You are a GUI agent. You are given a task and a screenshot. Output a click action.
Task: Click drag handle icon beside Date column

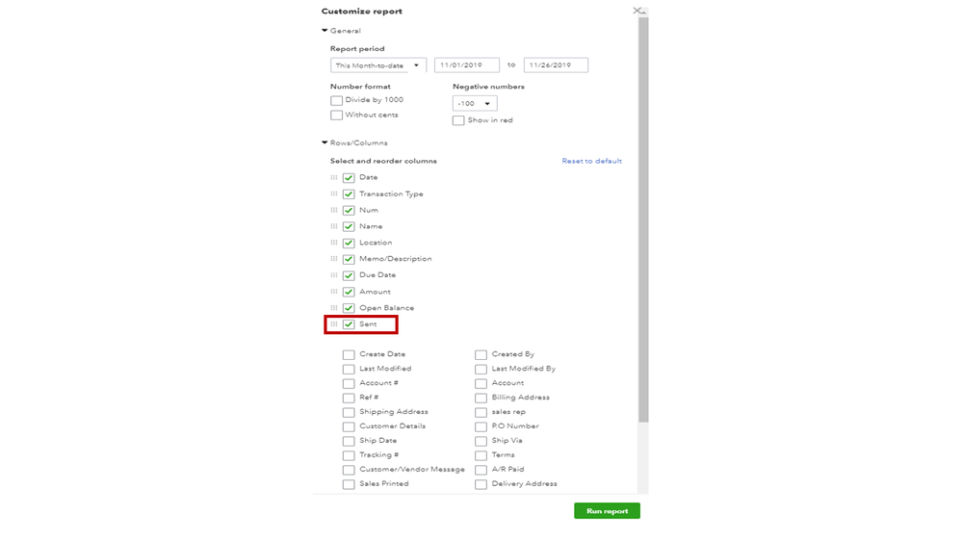[x=334, y=178]
